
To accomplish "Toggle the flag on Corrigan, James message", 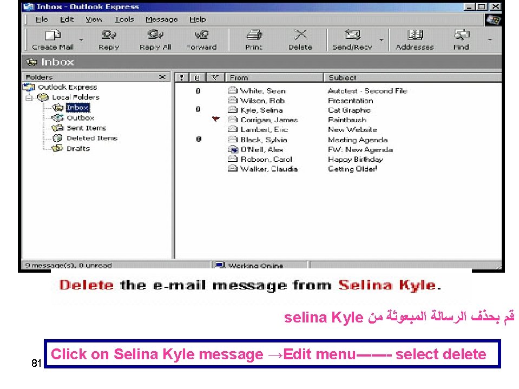I will [x=216, y=119].
